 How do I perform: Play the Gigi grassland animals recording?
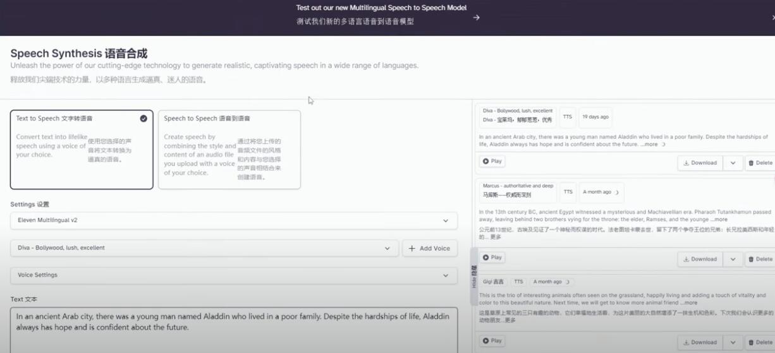492,340
